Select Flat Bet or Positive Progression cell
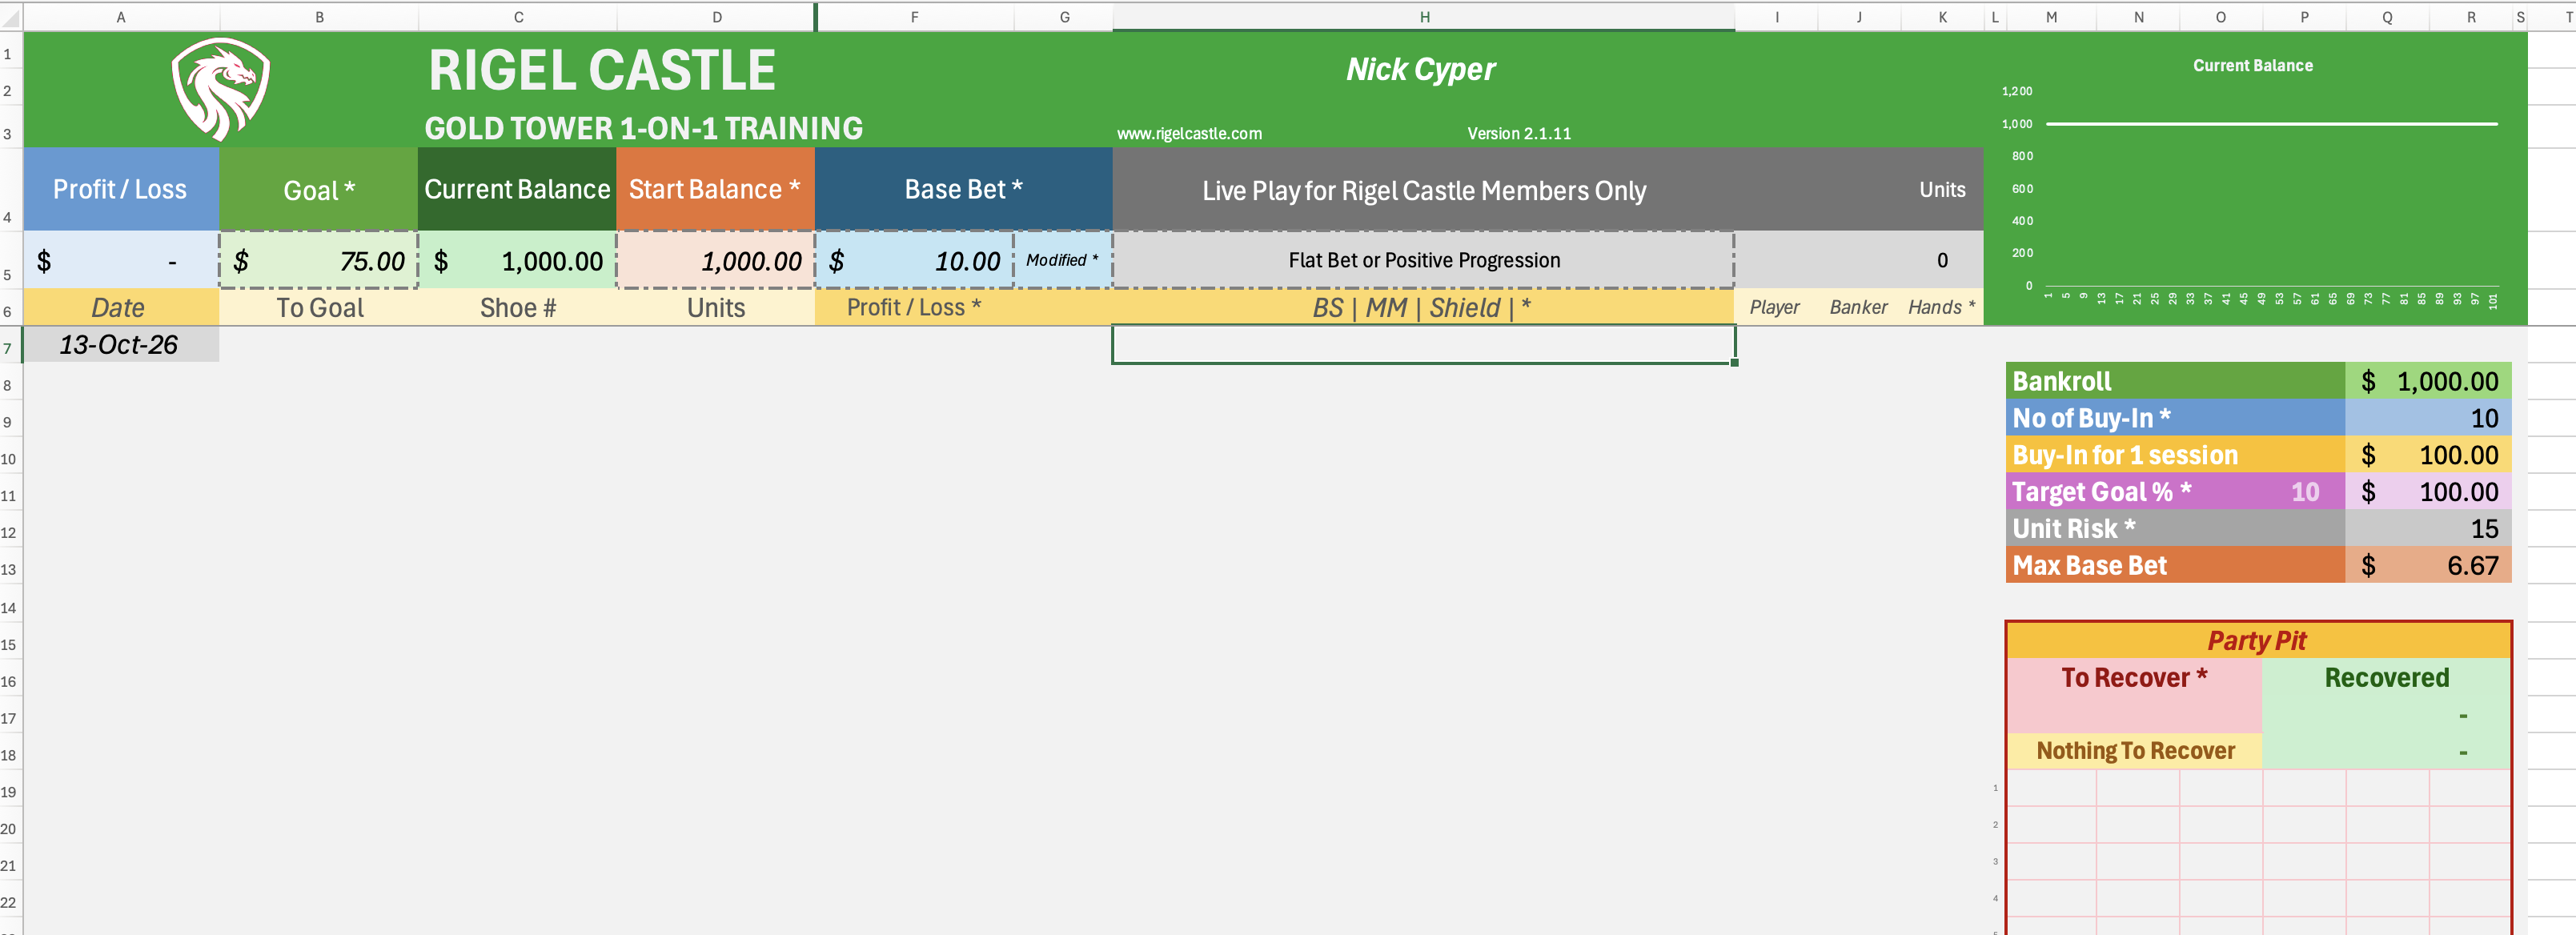The width and height of the screenshot is (2576, 935). tap(1423, 261)
